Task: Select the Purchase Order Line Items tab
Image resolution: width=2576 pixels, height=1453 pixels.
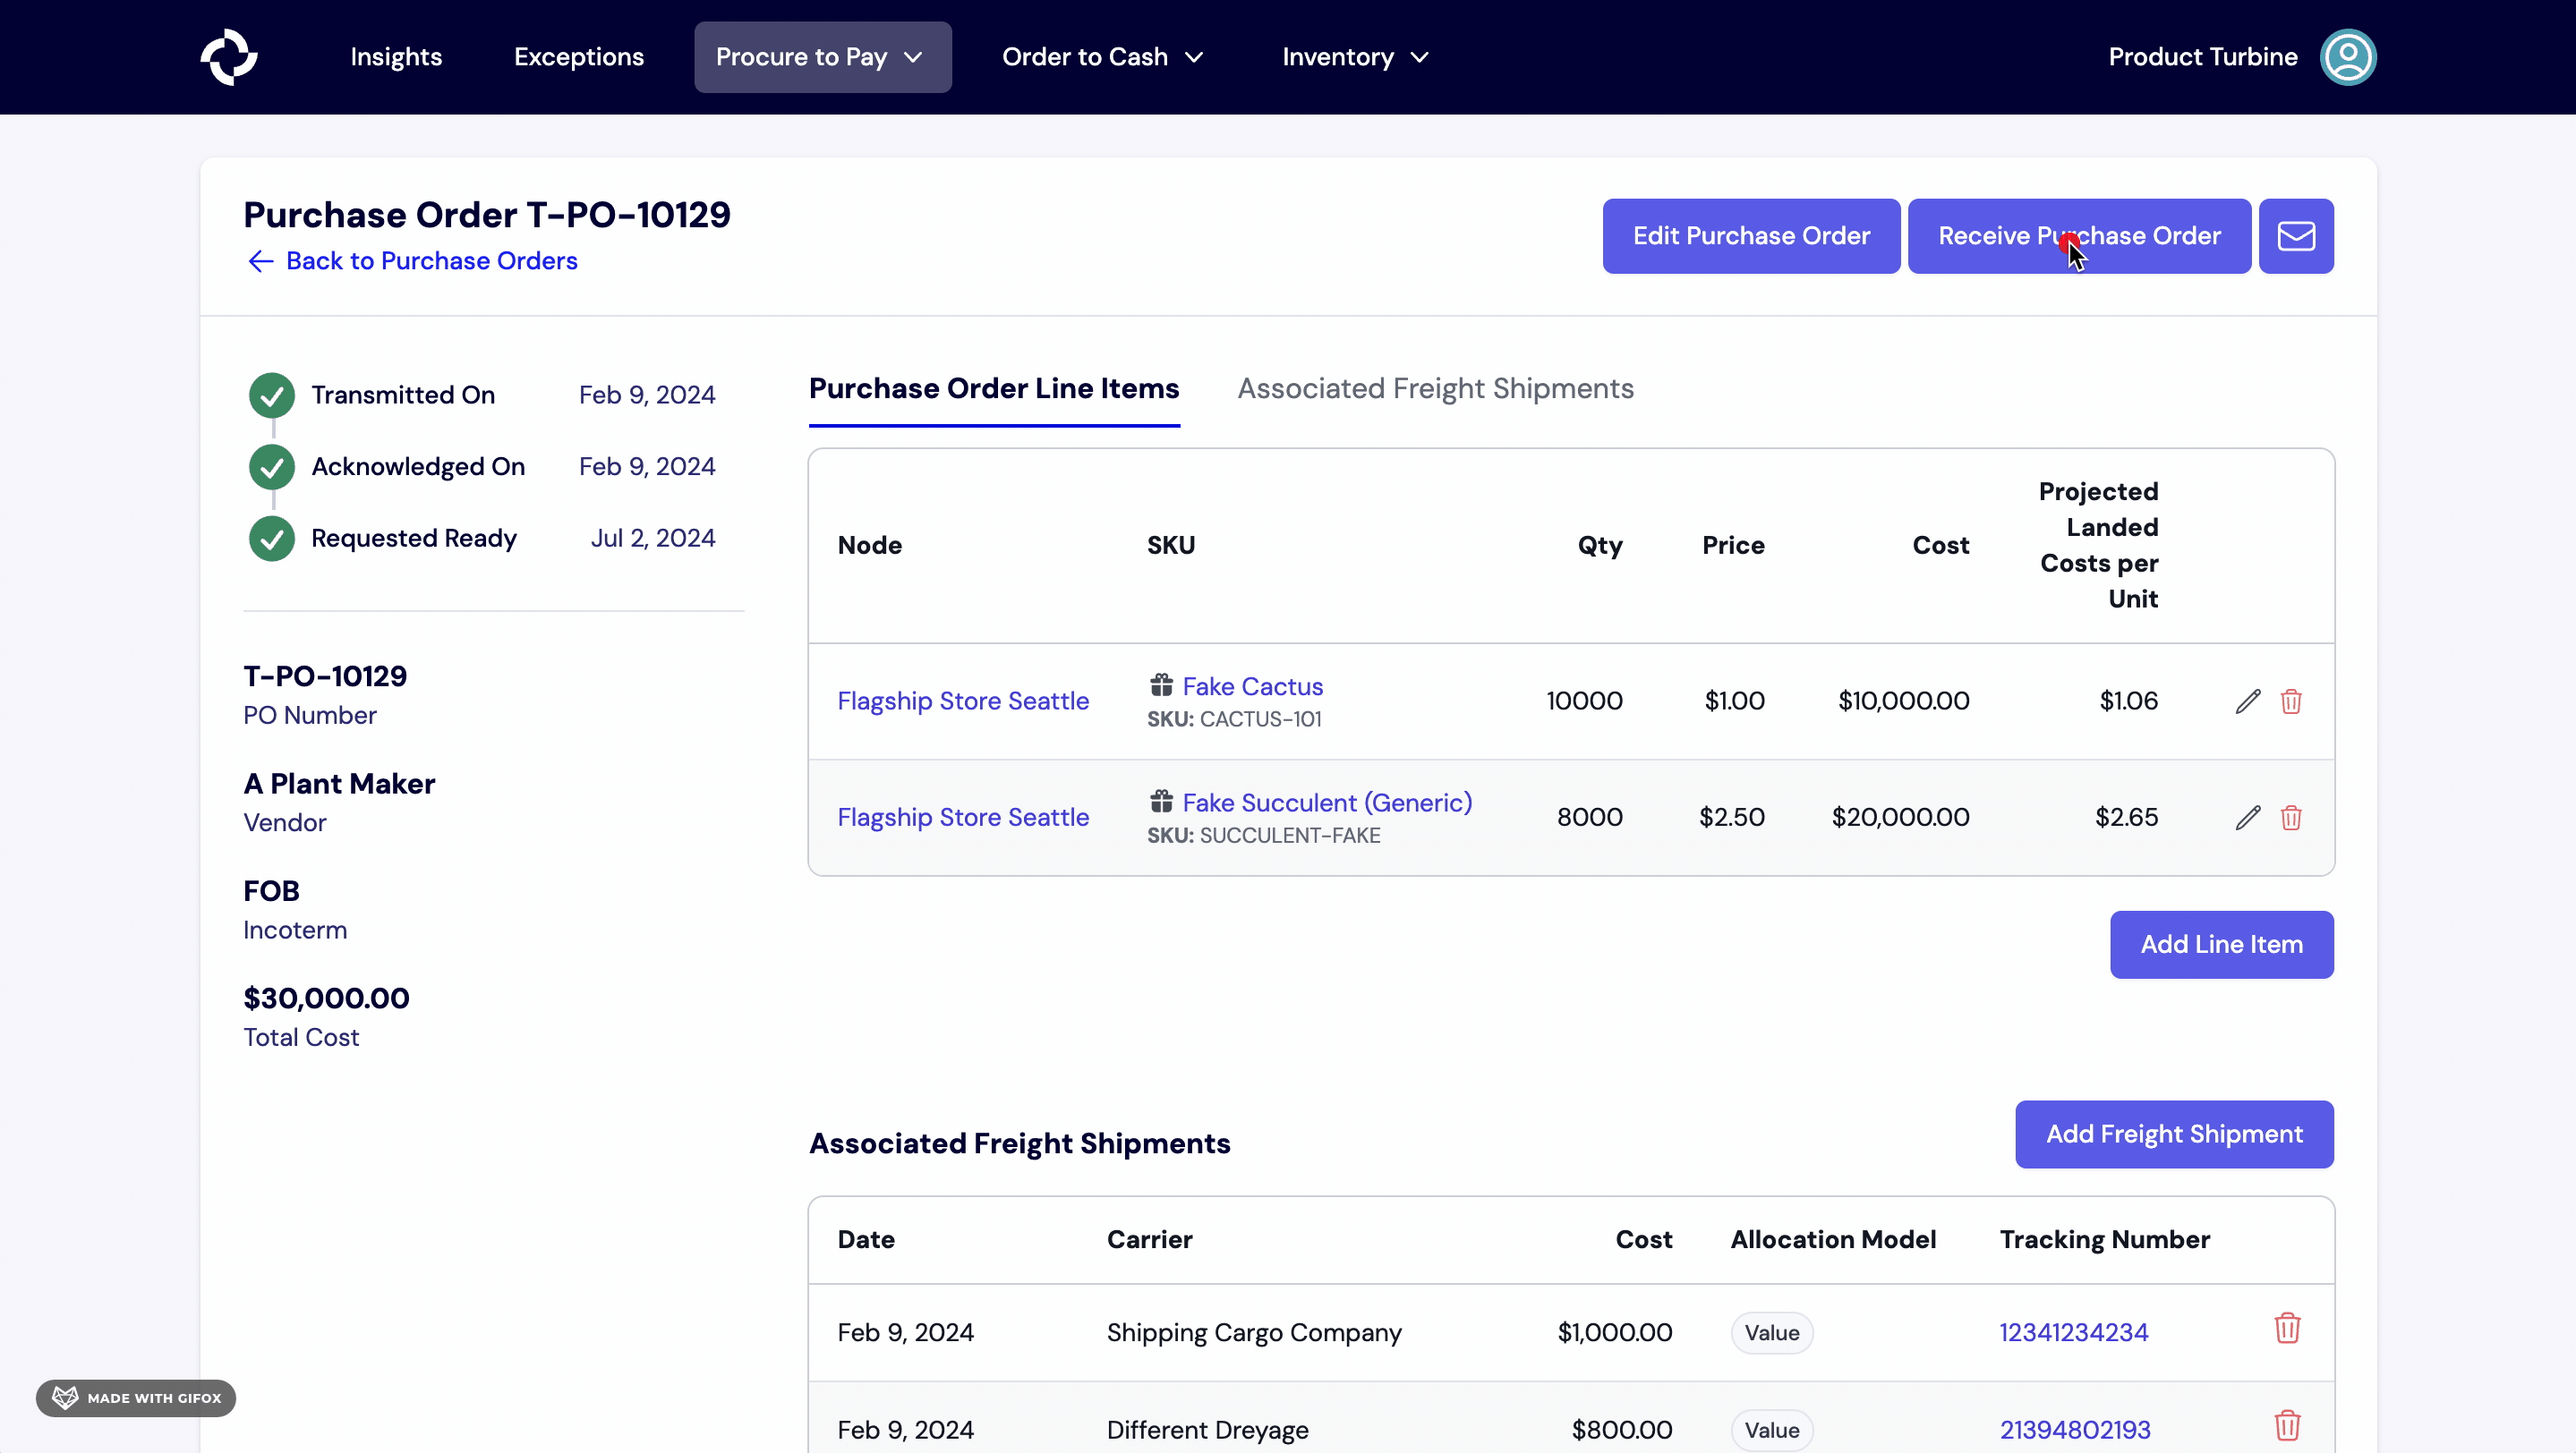Action: pyautogui.click(x=993, y=388)
